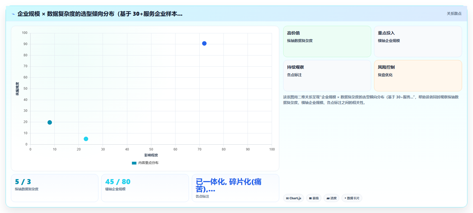This screenshot has height=213, width=473.
Task: Click the 横轴企业规模 text in 重点投入 card
Action: [389, 41]
